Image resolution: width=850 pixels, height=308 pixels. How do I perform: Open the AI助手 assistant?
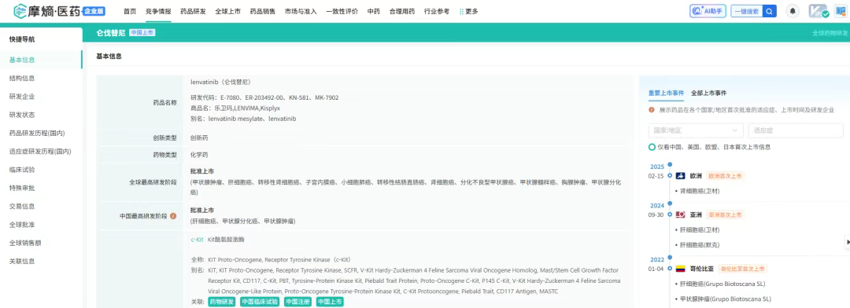tap(708, 11)
